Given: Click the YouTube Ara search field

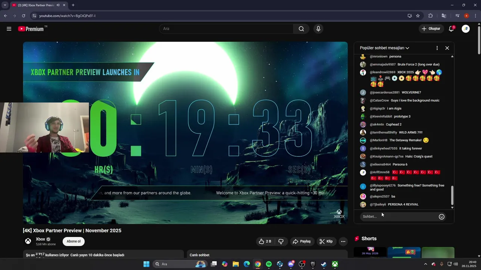Looking at the screenshot, I should click(x=226, y=29).
